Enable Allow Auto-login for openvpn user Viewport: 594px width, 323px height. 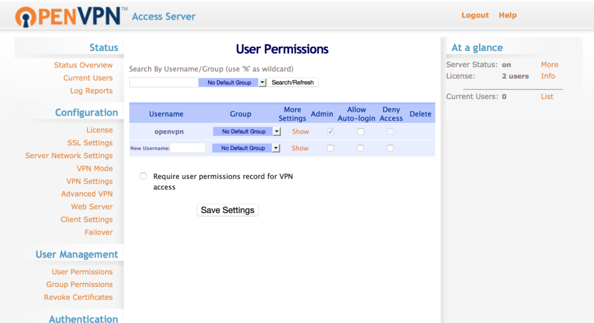[361, 131]
